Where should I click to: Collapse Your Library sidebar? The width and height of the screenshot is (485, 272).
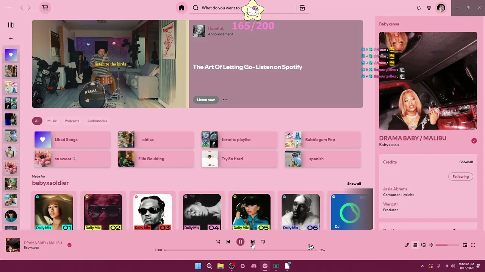click(11, 25)
